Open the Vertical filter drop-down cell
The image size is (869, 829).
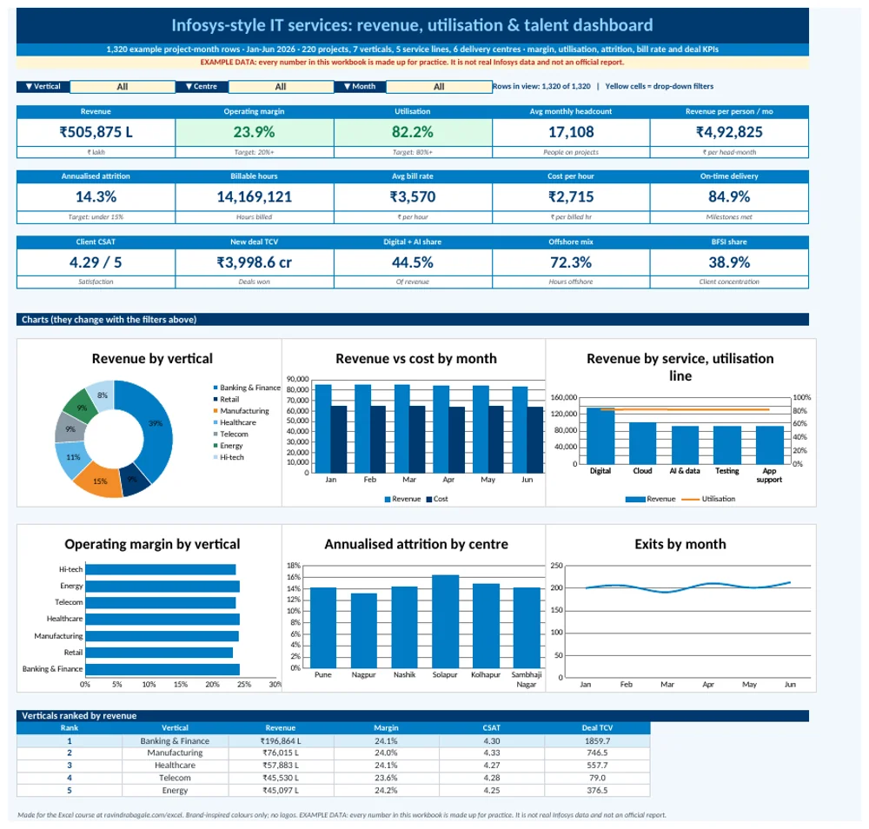[x=123, y=86]
